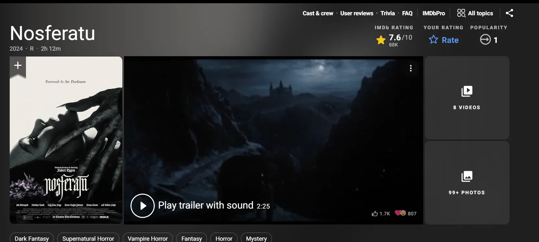The width and height of the screenshot is (539, 242).
Task: Click the 2024 release year link
Action: [x=16, y=49]
